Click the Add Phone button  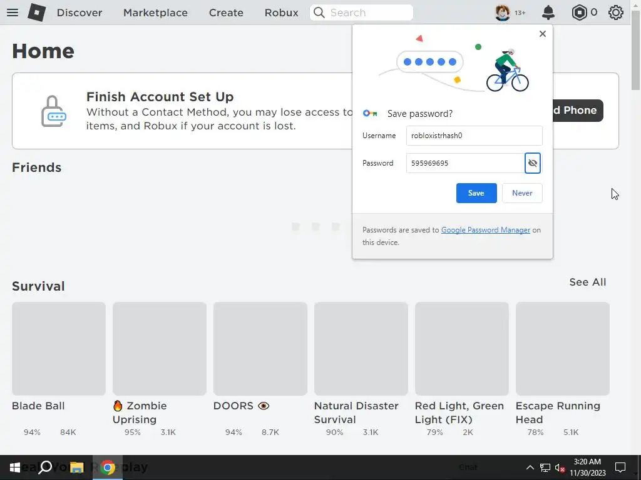(x=577, y=110)
